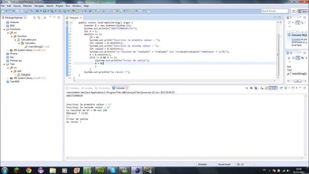Expand the Test.java tree node

coord(15,75)
